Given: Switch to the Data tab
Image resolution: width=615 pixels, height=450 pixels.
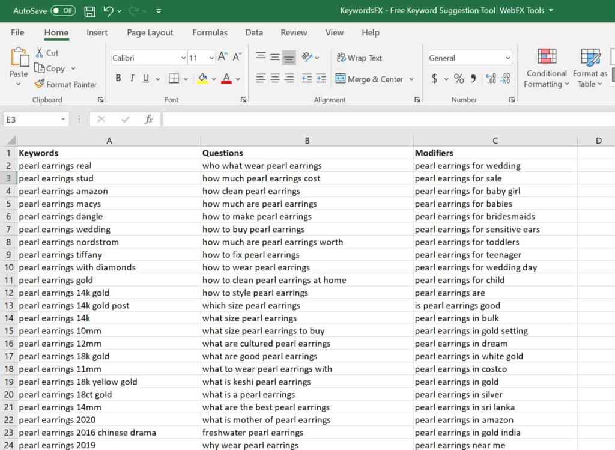Looking at the screenshot, I should tap(254, 32).
